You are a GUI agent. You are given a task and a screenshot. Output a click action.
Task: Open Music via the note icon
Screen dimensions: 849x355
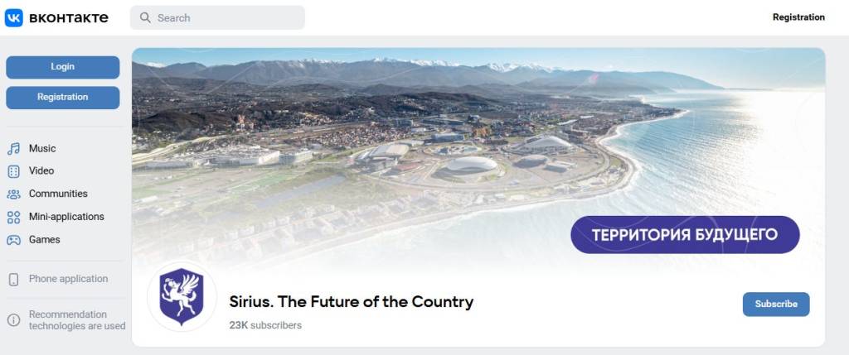(x=14, y=149)
